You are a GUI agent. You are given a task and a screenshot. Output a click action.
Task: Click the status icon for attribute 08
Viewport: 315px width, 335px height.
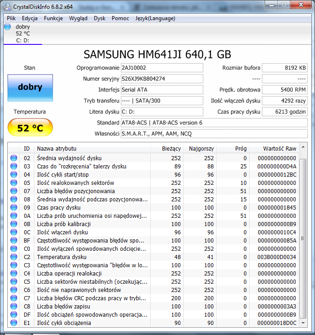[14, 199]
